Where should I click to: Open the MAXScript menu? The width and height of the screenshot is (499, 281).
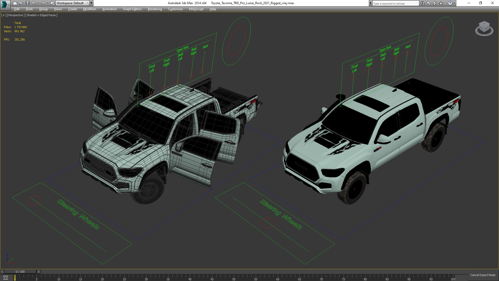[196, 9]
